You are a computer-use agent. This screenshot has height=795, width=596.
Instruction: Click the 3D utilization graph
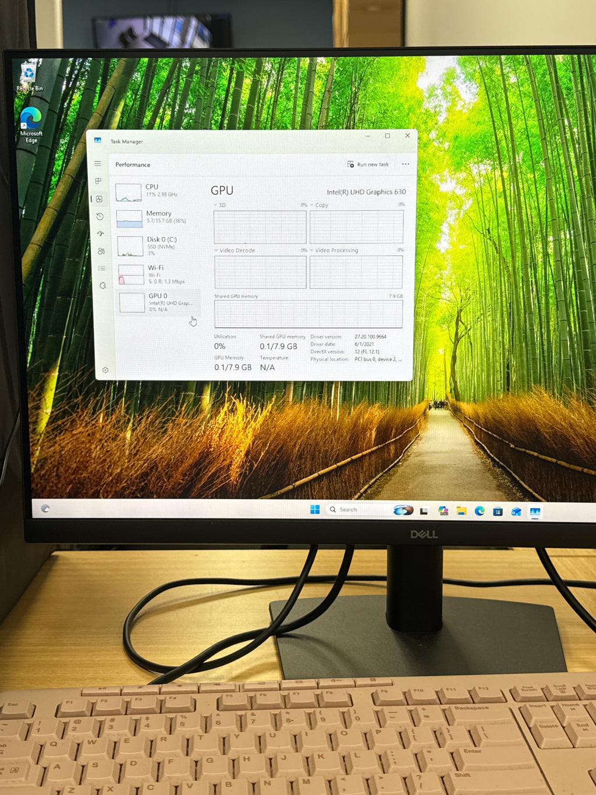(x=260, y=227)
